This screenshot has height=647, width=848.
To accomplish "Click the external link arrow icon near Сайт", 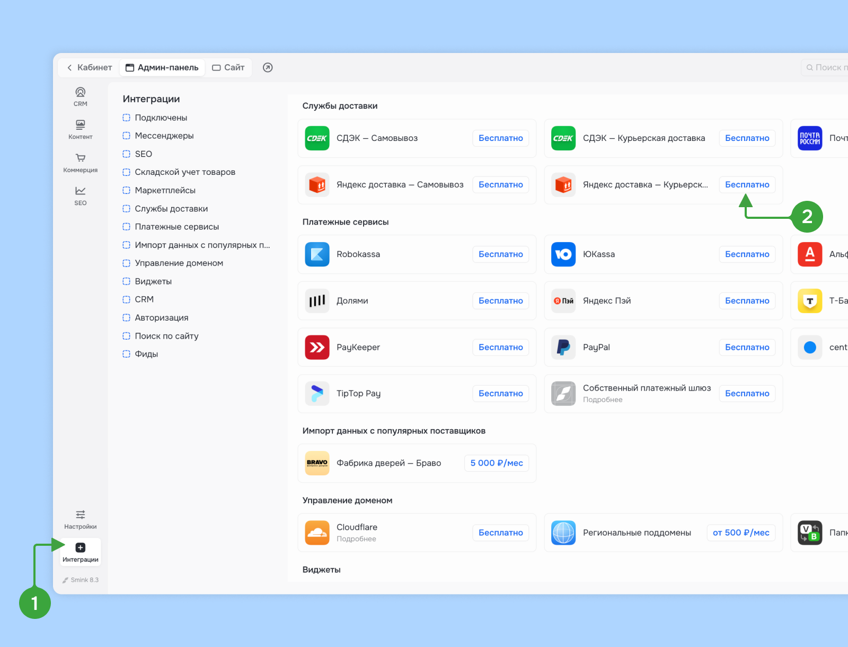I will pos(268,67).
